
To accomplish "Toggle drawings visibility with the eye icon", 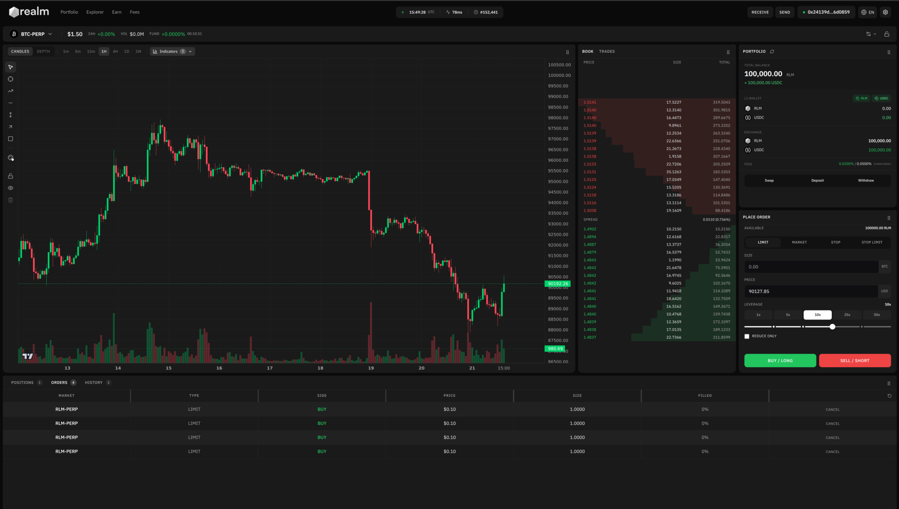I will (x=10, y=188).
